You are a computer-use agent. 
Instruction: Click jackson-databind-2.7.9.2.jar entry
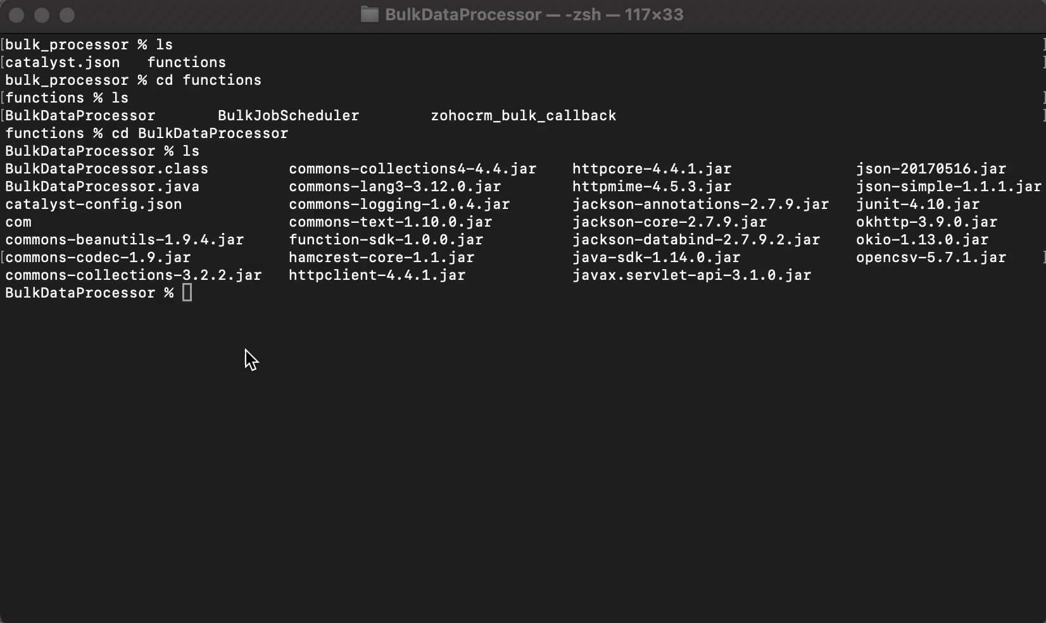[696, 240]
